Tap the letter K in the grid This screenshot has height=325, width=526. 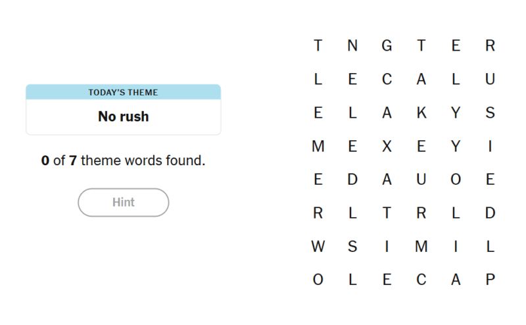[x=421, y=113]
